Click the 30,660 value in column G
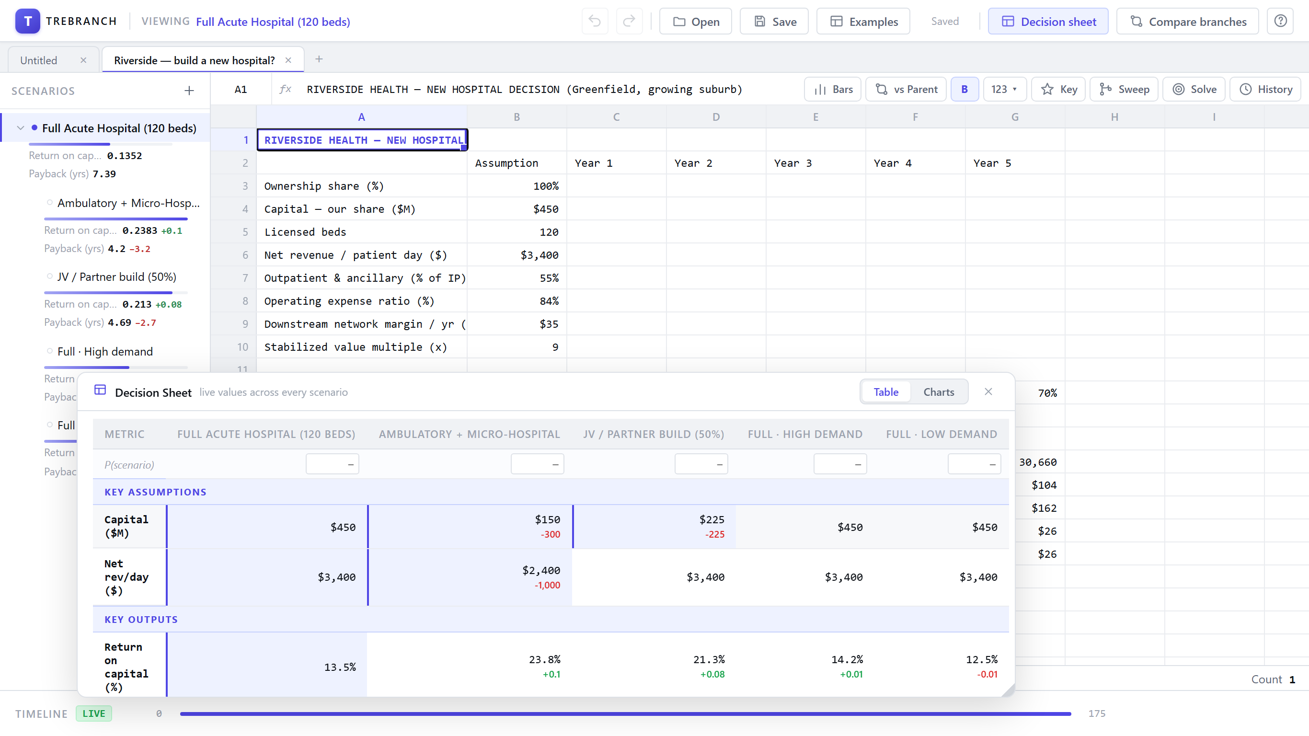 (x=1037, y=461)
